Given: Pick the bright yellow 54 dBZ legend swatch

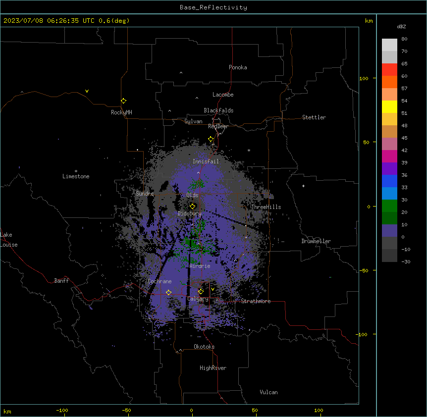Looking at the screenshot, I should [x=389, y=106].
